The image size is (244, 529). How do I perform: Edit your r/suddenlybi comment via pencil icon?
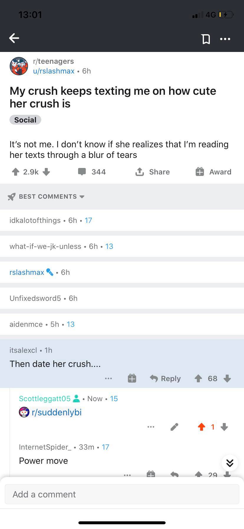click(x=174, y=427)
